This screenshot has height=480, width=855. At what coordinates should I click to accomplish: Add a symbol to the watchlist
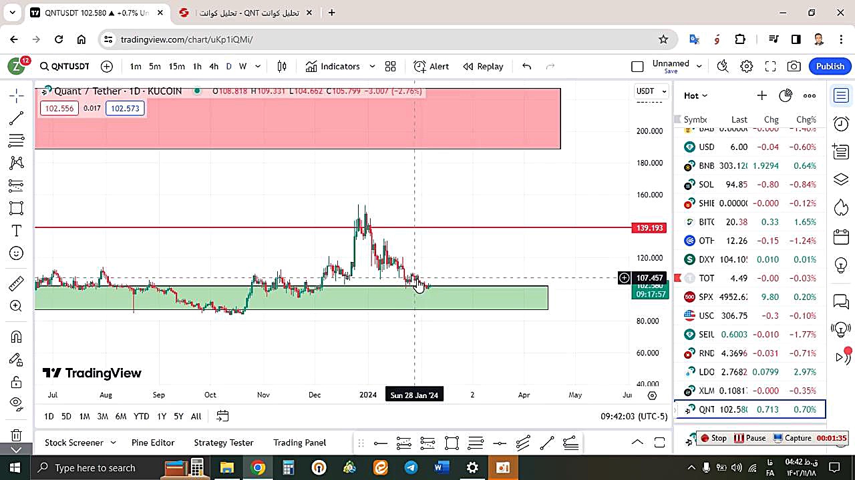coord(761,96)
